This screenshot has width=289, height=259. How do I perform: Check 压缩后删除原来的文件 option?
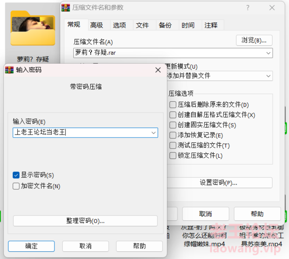click(173, 105)
